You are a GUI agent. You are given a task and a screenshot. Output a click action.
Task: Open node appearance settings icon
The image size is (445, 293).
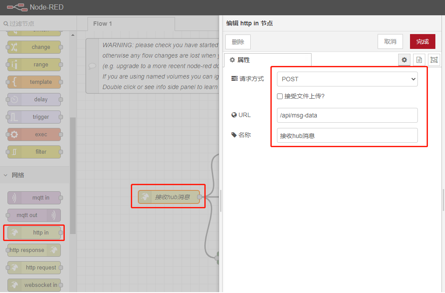tap(434, 60)
